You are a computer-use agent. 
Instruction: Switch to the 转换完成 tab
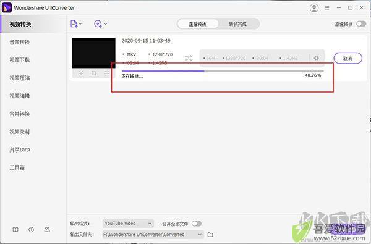point(238,24)
